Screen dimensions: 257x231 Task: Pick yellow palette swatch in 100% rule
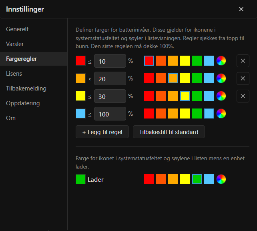(185, 113)
